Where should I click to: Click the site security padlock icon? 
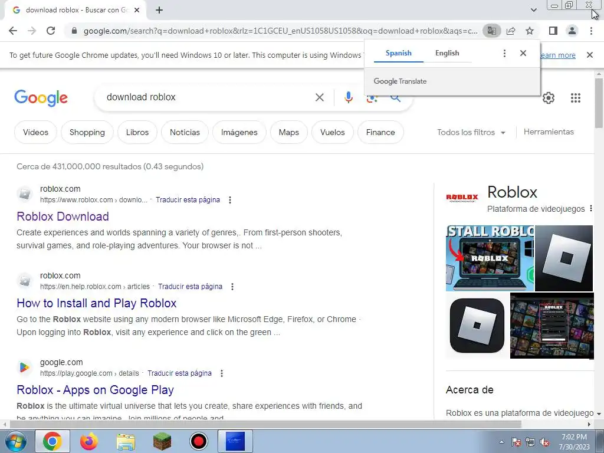[74, 31]
